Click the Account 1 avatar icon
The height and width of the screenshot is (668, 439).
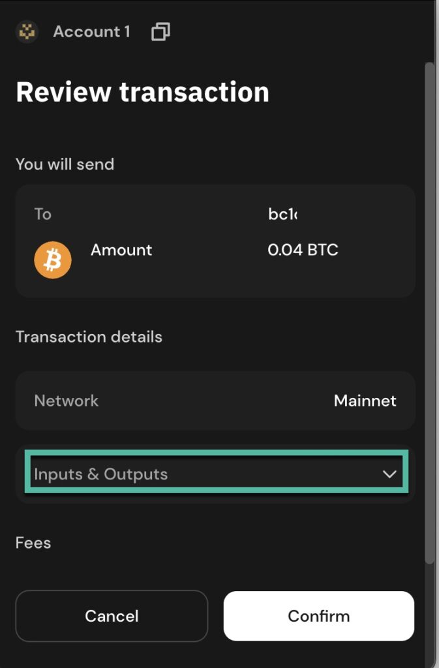coord(27,31)
